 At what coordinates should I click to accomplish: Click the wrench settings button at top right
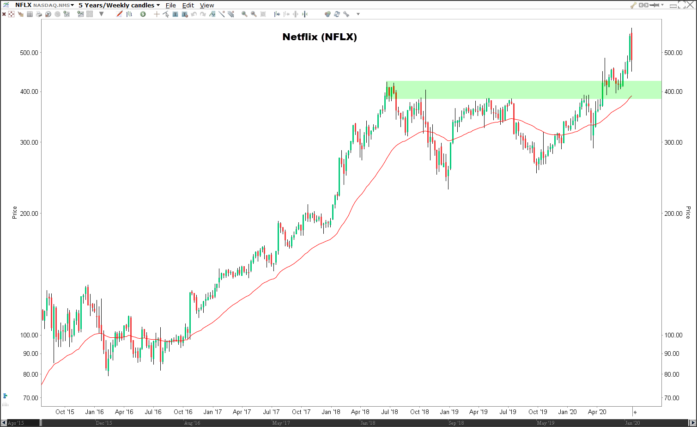(634, 5)
